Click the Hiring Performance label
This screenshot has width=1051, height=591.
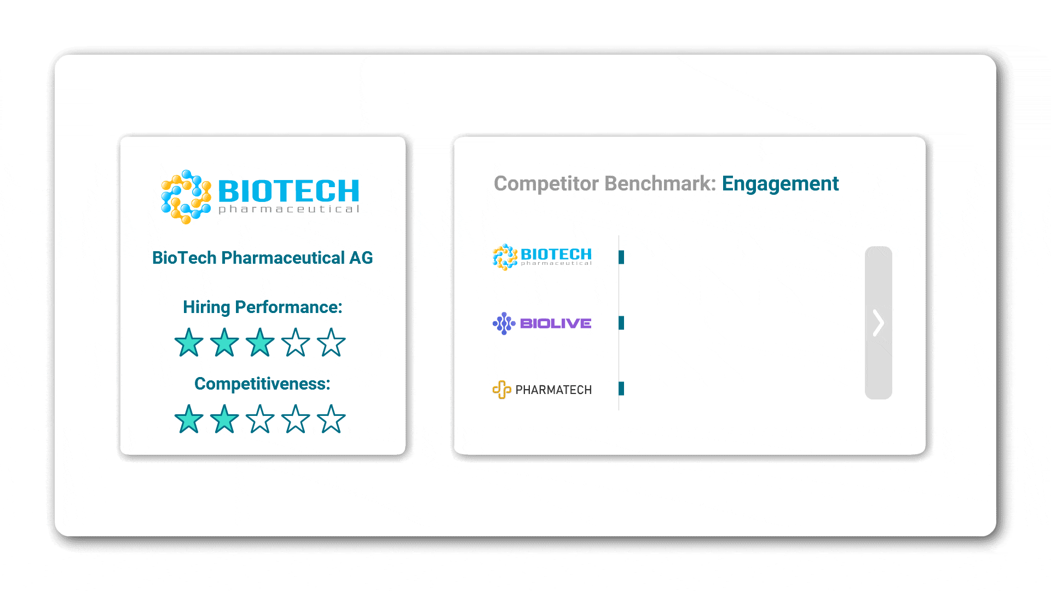pyautogui.click(x=263, y=307)
